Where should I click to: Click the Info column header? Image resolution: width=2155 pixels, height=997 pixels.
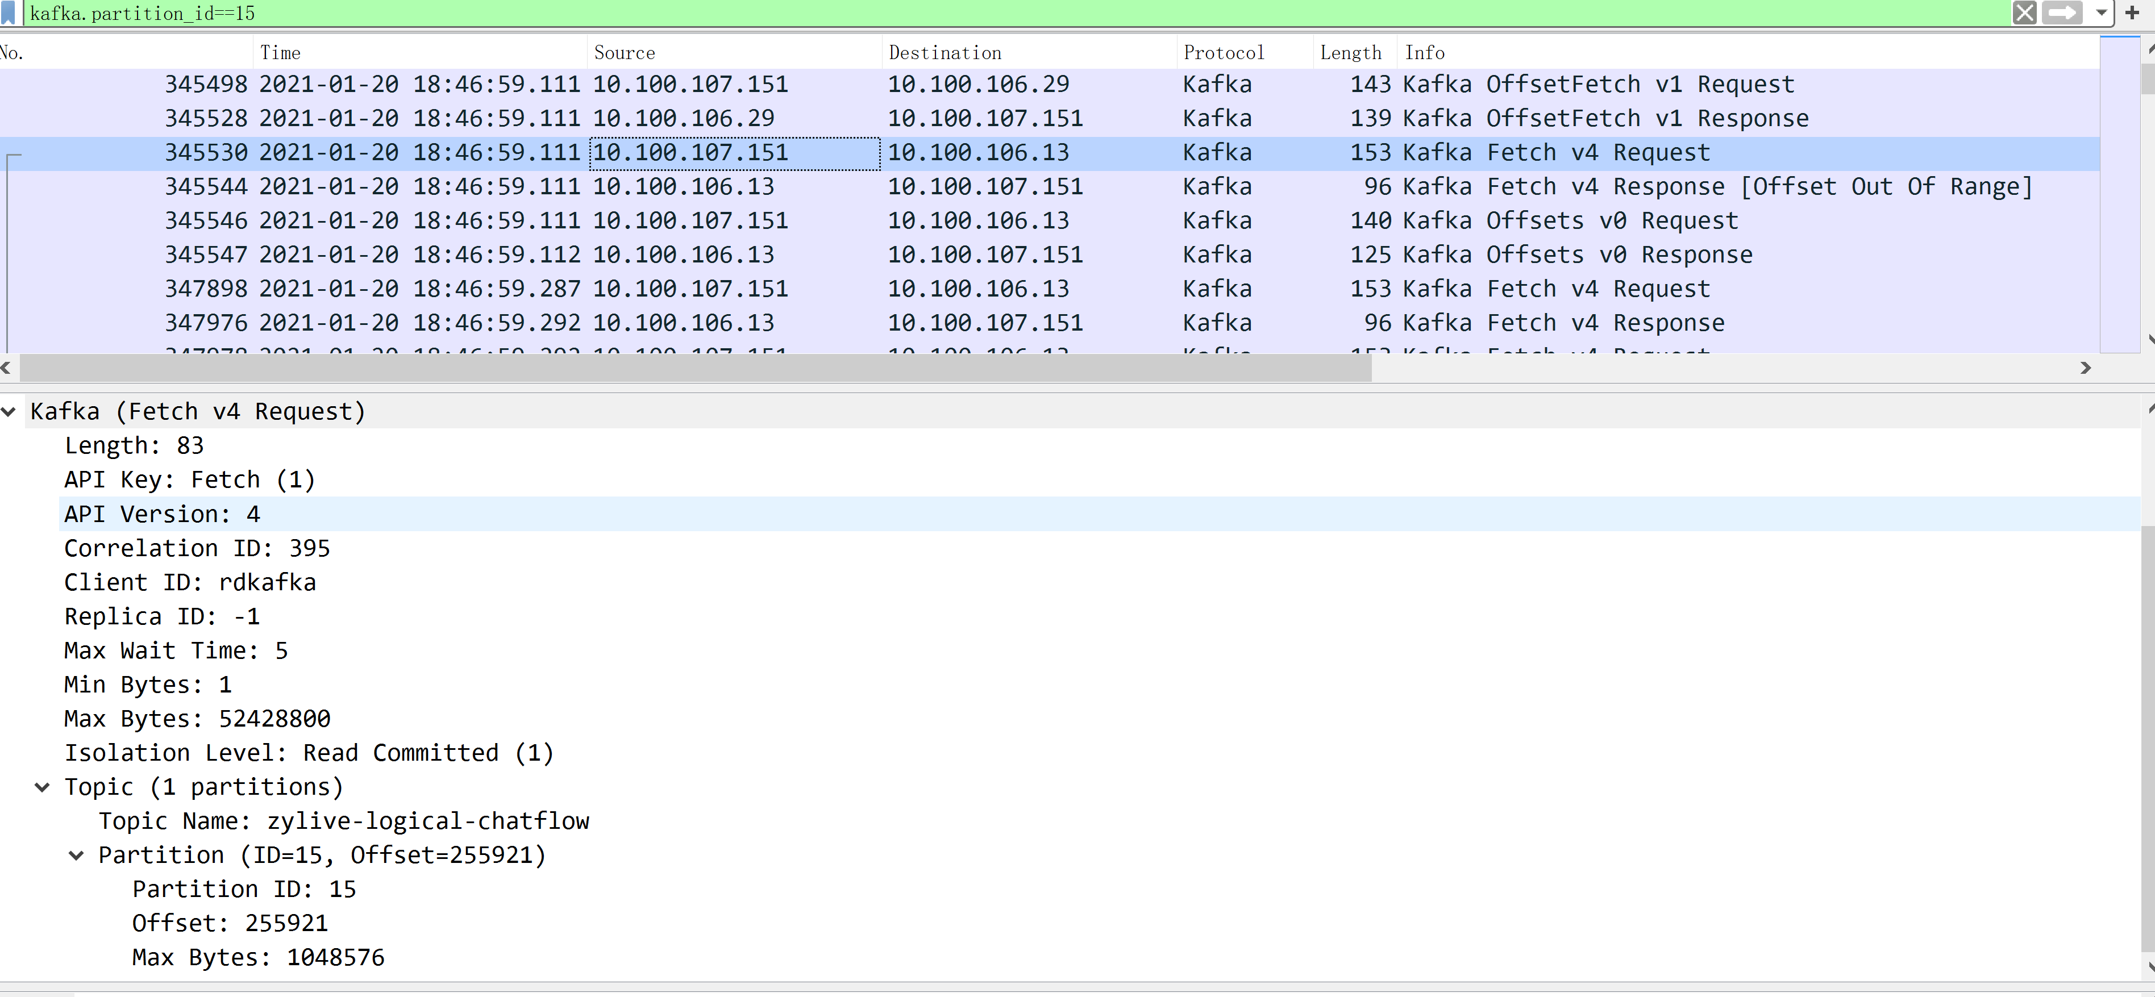pos(1424,53)
